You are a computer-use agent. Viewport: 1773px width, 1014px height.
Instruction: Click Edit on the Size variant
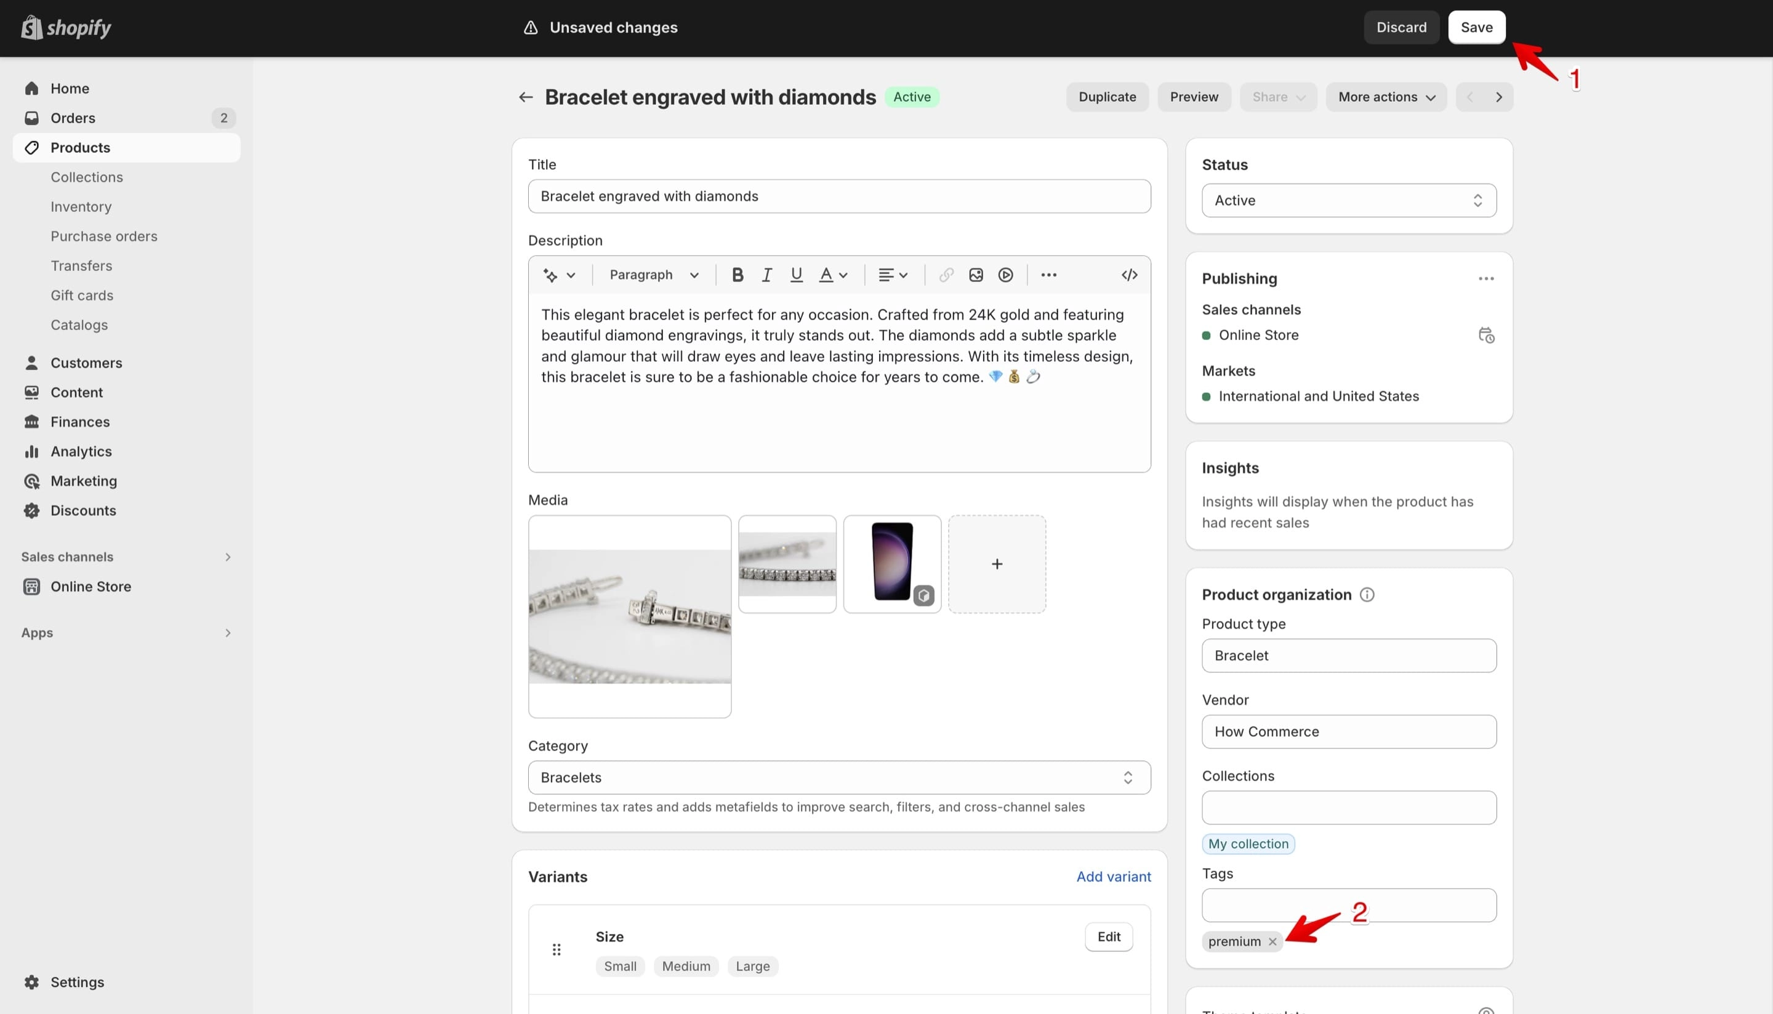[1109, 936]
